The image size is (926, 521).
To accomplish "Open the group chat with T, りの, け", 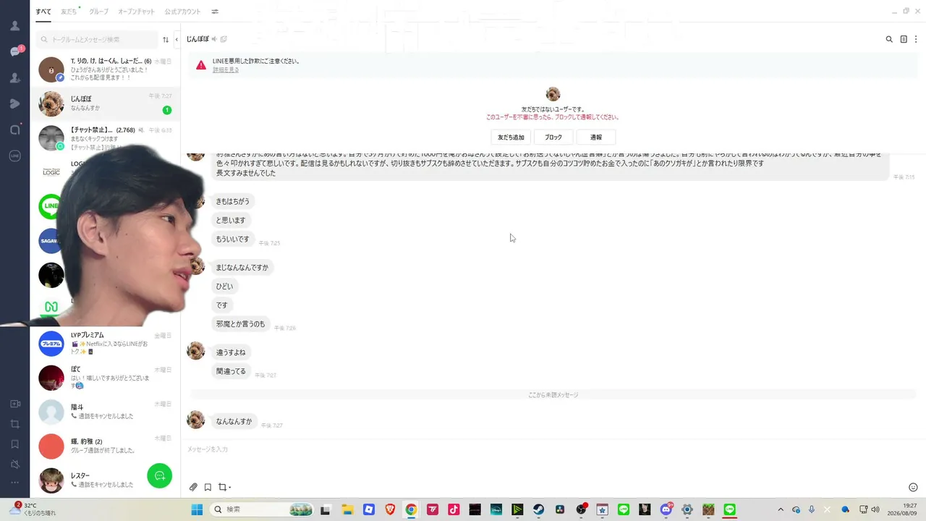I will (105, 69).
